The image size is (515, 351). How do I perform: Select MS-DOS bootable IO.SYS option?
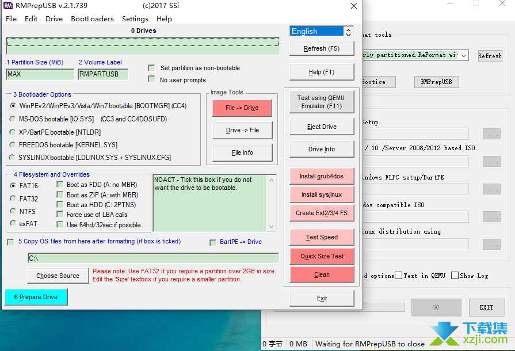(x=13, y=119)
